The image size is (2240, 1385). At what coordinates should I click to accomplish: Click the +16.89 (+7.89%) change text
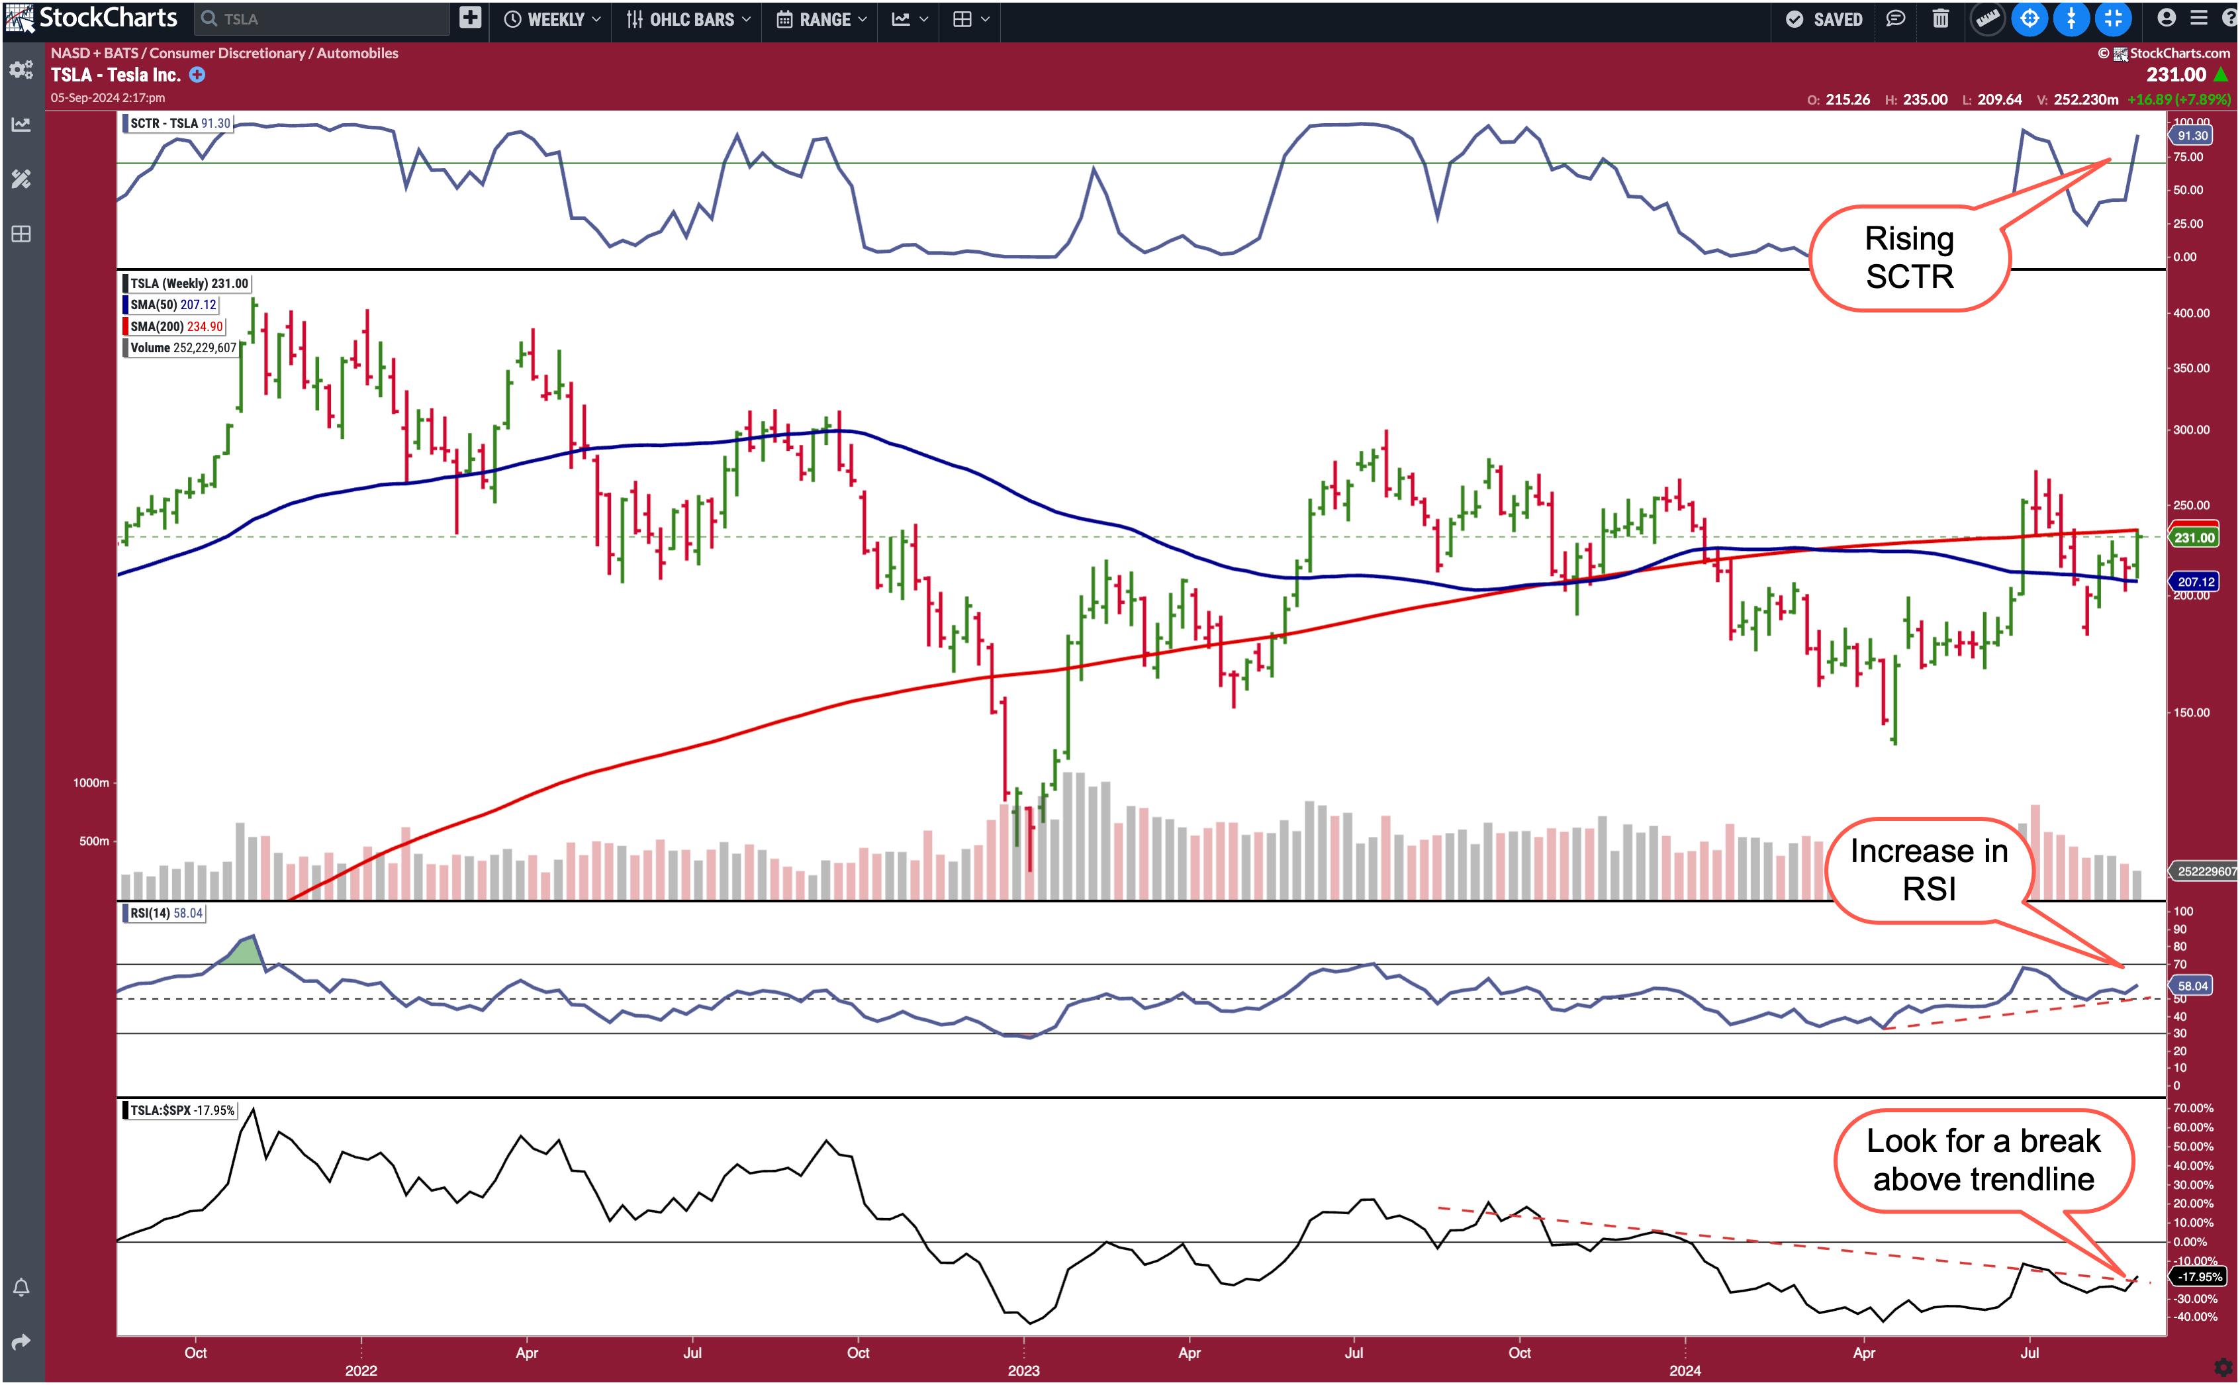2178,100
